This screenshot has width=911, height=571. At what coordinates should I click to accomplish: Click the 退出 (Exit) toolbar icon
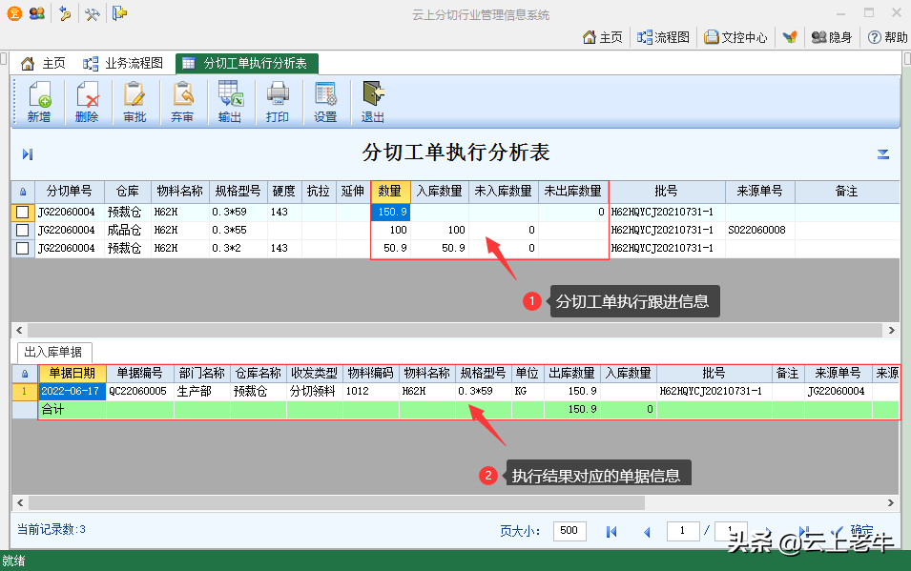tap(372, 101)
